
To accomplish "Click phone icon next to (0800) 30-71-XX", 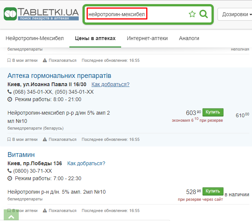I will [9, 171].
